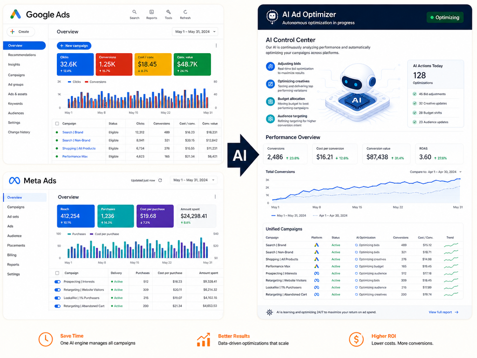Click the Cost per purchase column header
This screenshot has height=358, width=477.
[170, 273]
